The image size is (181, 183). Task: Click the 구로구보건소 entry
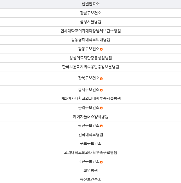click(90, 143)
